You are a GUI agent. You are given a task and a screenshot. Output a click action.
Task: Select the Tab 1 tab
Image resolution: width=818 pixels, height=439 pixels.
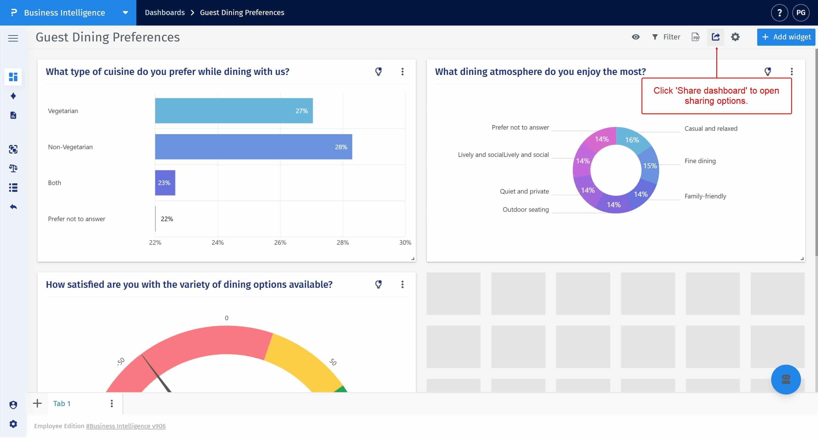tap(62, 403)
